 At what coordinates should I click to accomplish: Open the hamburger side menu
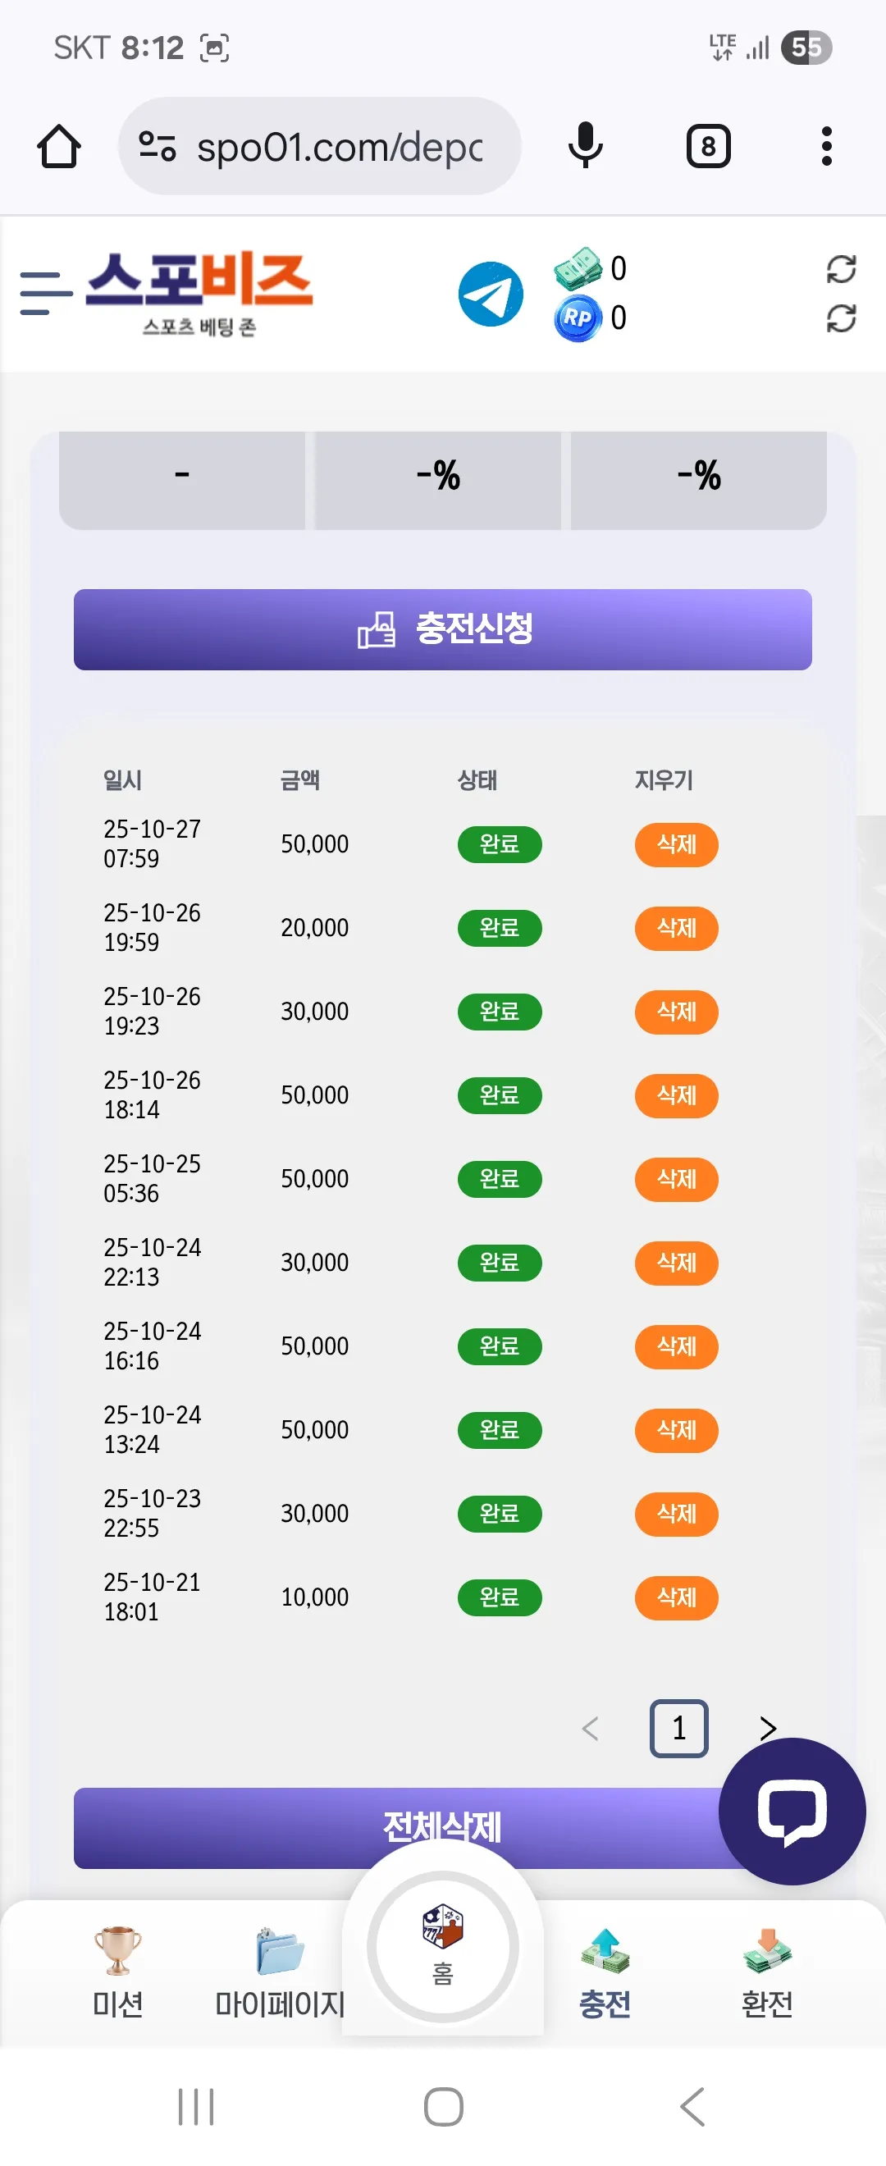(45, 294)
